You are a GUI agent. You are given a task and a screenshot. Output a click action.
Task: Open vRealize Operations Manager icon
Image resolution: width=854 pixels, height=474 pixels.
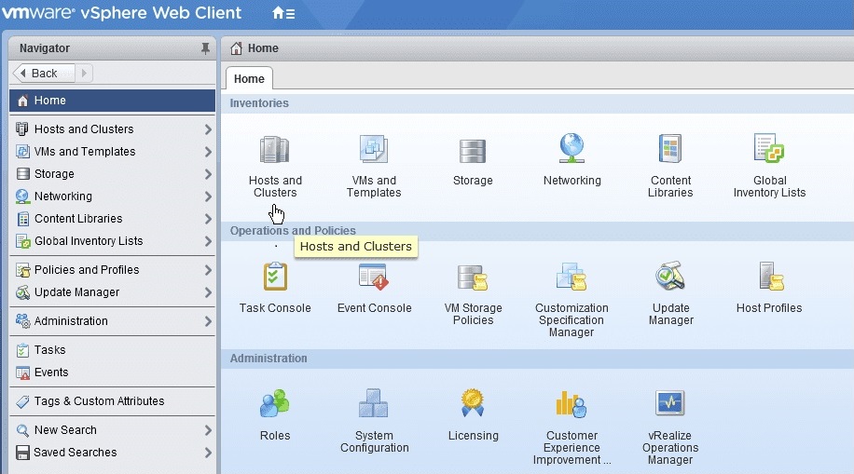[x=670, y=404]
